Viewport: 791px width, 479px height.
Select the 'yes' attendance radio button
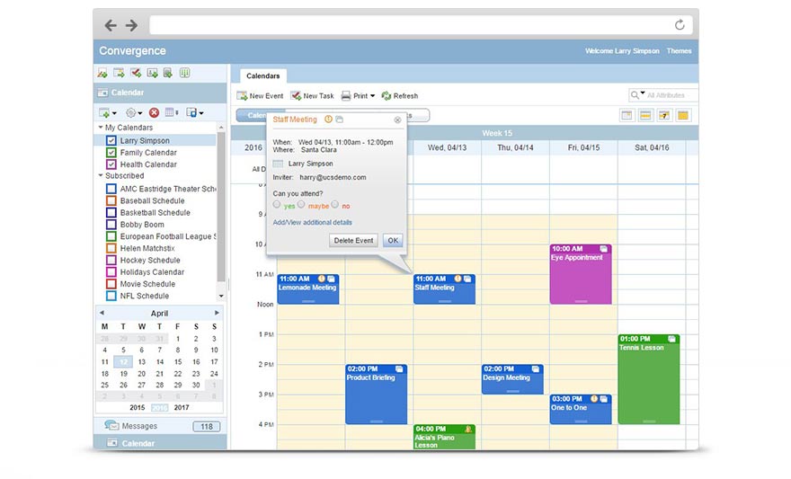(277, 204)
